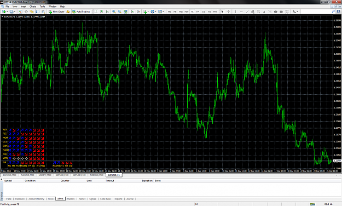The width and height of the screenshot is (342, 206).
Task: Switch timeframe to H4
Action: [x=198, y=12]
